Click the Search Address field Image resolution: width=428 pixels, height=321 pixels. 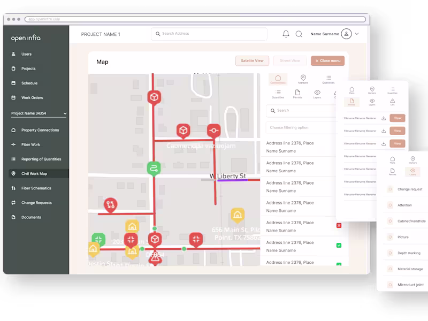coord(209,34)
